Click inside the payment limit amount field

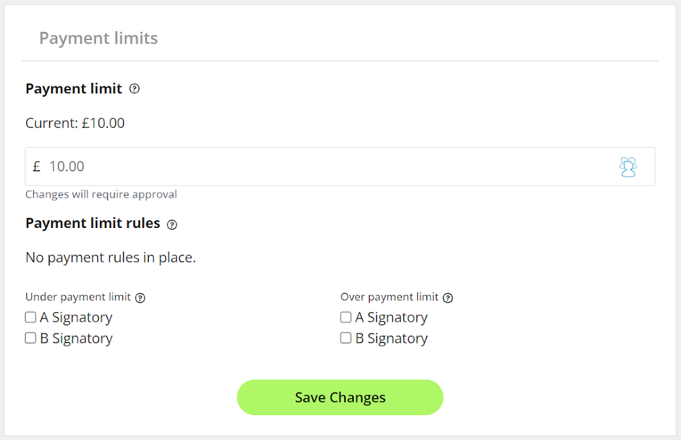click(x=276, y=166)
